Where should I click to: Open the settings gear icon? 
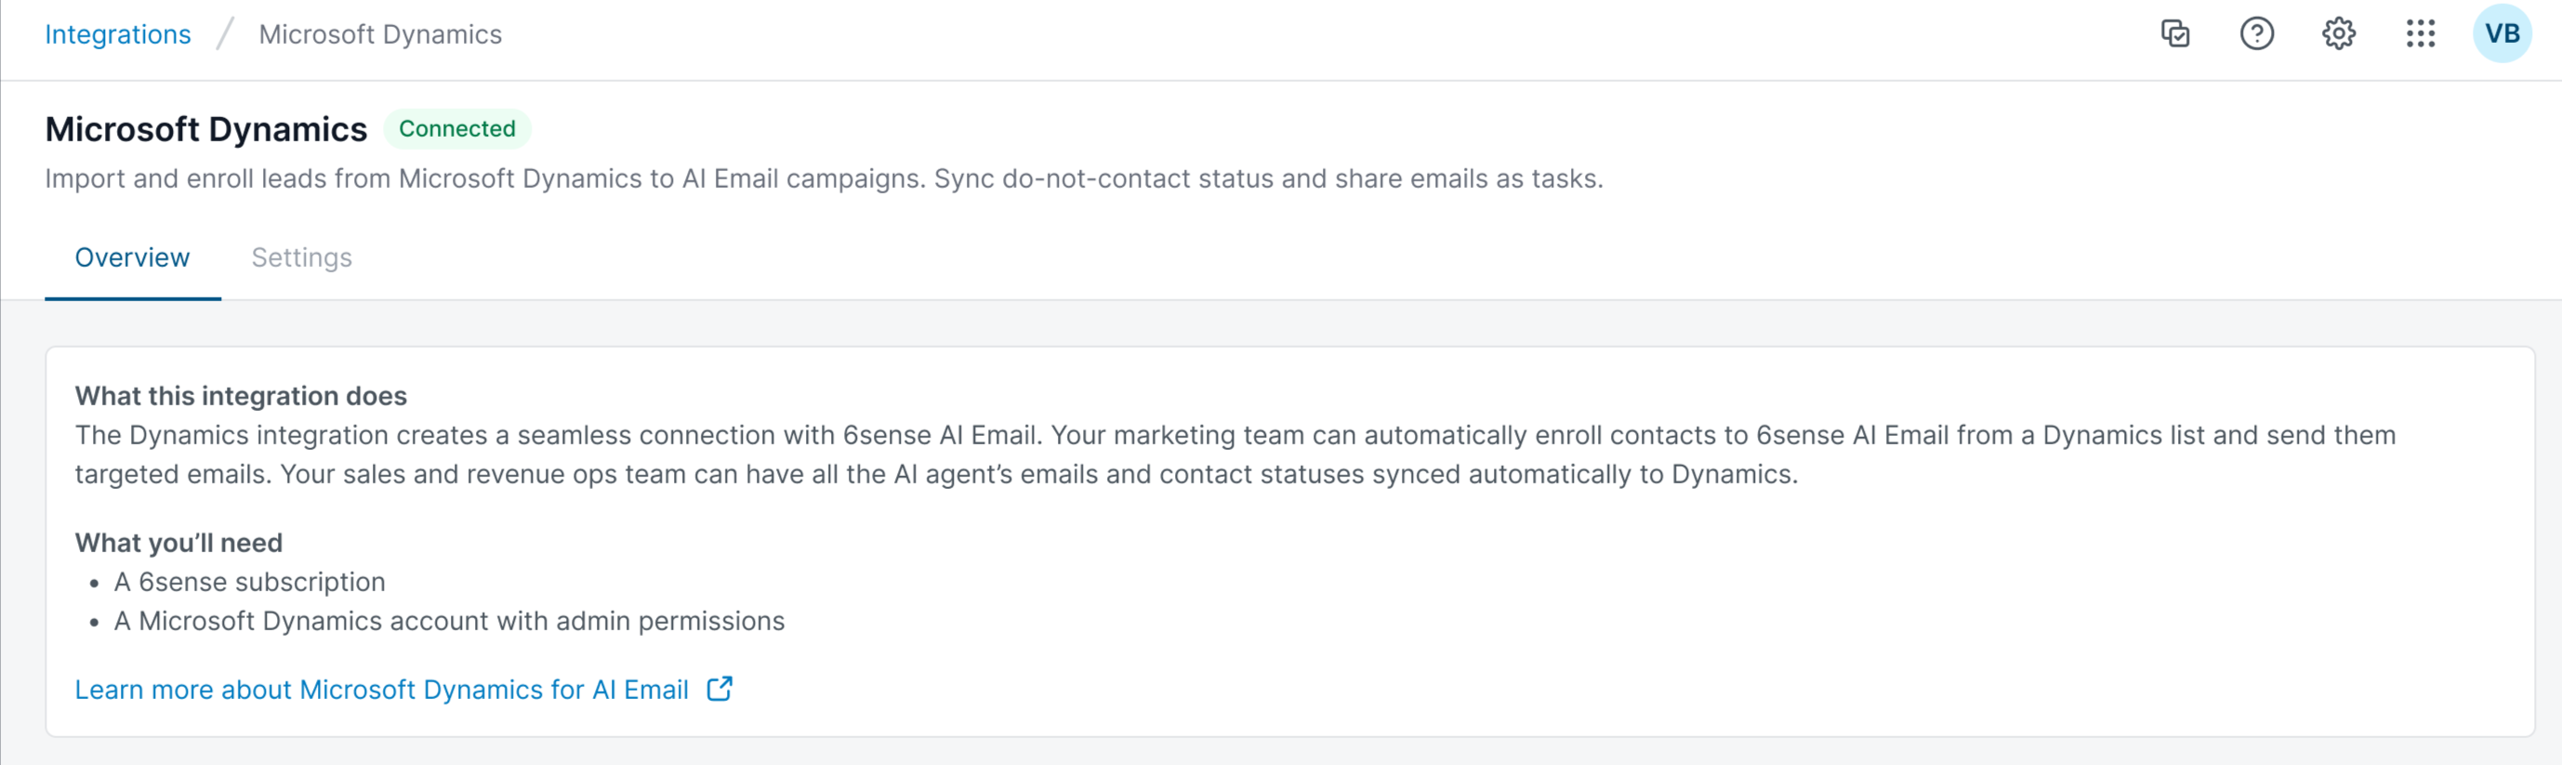[2338, 33]
